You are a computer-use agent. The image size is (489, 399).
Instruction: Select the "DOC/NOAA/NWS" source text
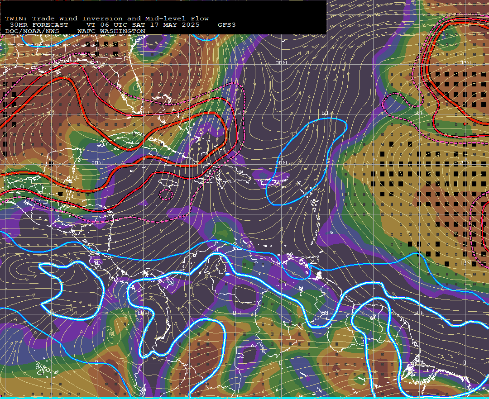(32, 32)
